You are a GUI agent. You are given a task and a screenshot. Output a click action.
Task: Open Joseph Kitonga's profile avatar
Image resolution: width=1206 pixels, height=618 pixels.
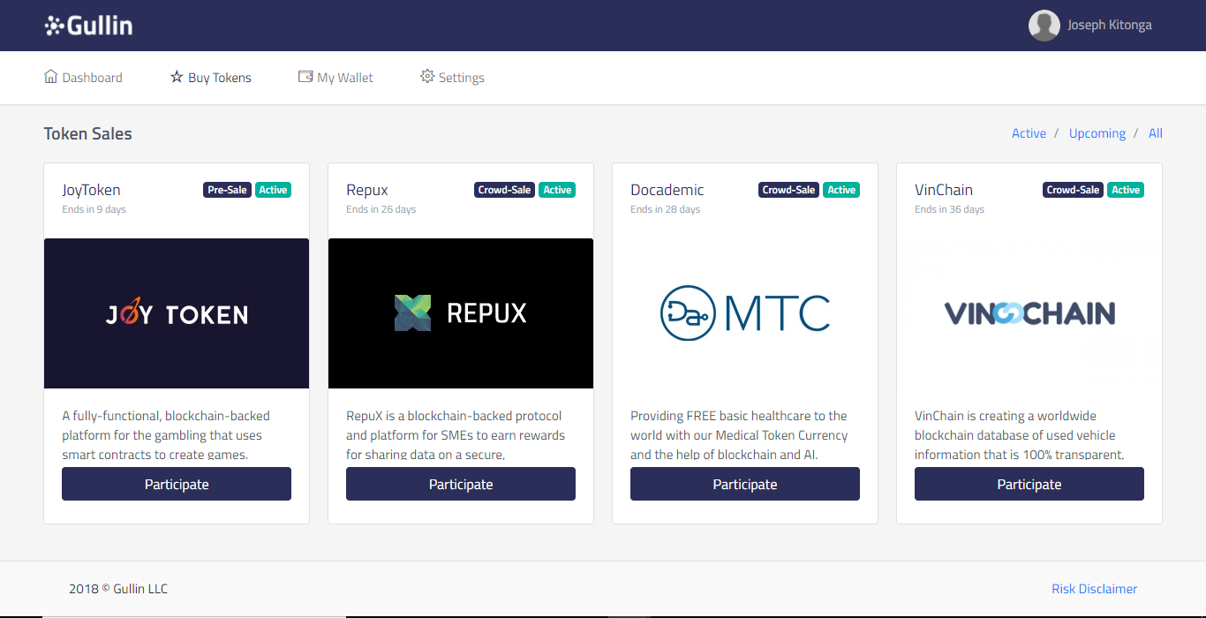click(x=1044, y=26)
